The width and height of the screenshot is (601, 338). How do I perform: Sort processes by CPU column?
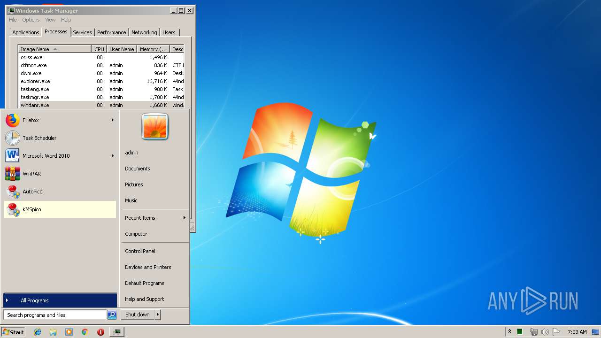[99, 49]
